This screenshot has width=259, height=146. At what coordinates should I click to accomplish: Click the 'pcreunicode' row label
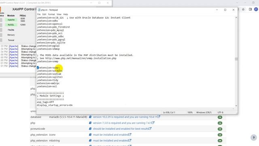click(x=38, y=129)
